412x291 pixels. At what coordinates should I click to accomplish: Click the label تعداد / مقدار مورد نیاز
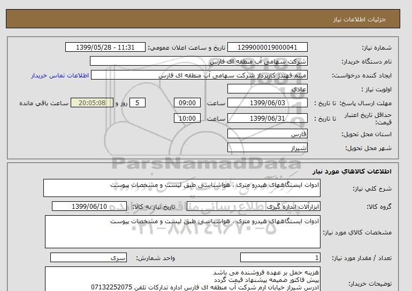[362, 258]
